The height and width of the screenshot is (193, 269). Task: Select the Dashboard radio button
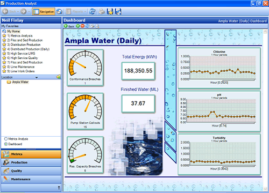(x=6, y=144)
